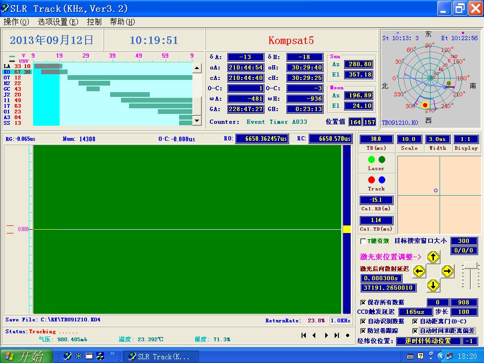Image resolution: width=484 pixels, height=363 pixels.
Task: Nudge the laser beam left with yellow arrow
Action: 419,271
